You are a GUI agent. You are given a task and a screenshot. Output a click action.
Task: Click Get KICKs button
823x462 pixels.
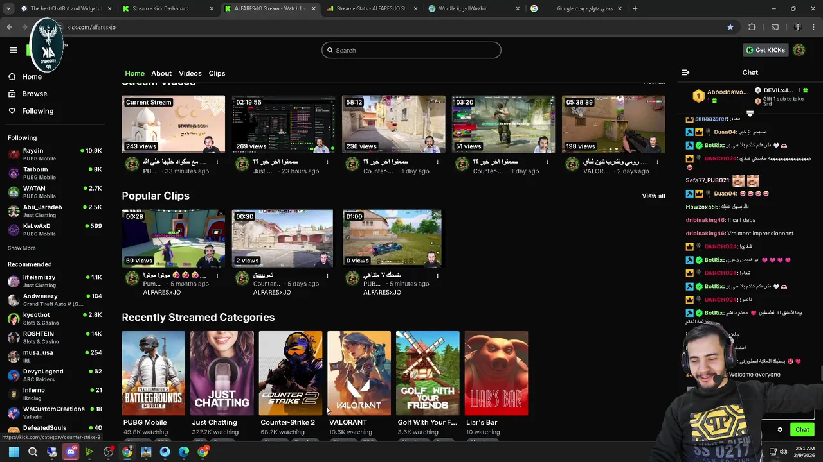point(765,50)
